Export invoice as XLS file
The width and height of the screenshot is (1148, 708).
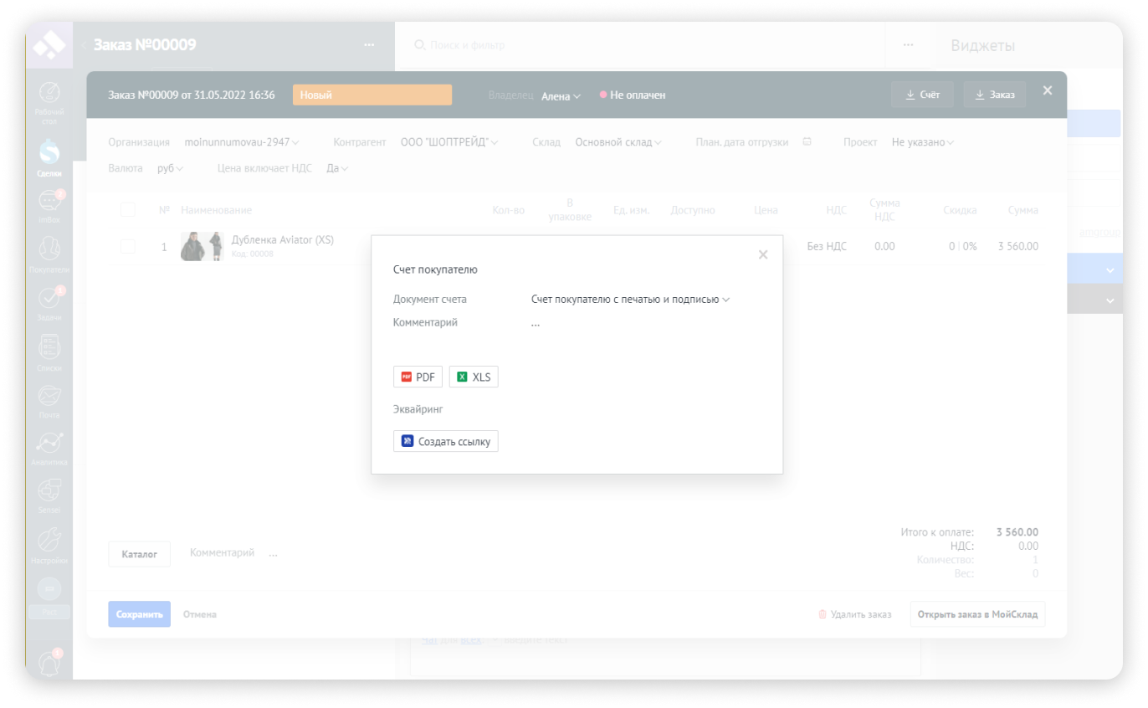coord(474,377)
